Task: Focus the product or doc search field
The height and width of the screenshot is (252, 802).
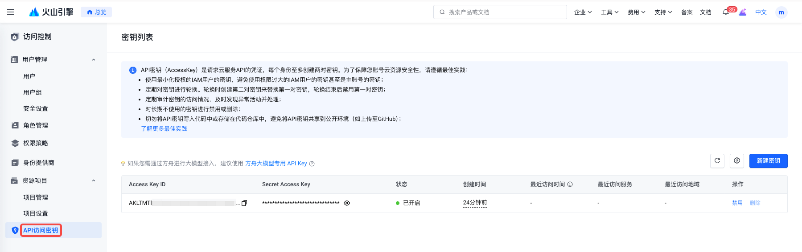Action: point(500,12)
